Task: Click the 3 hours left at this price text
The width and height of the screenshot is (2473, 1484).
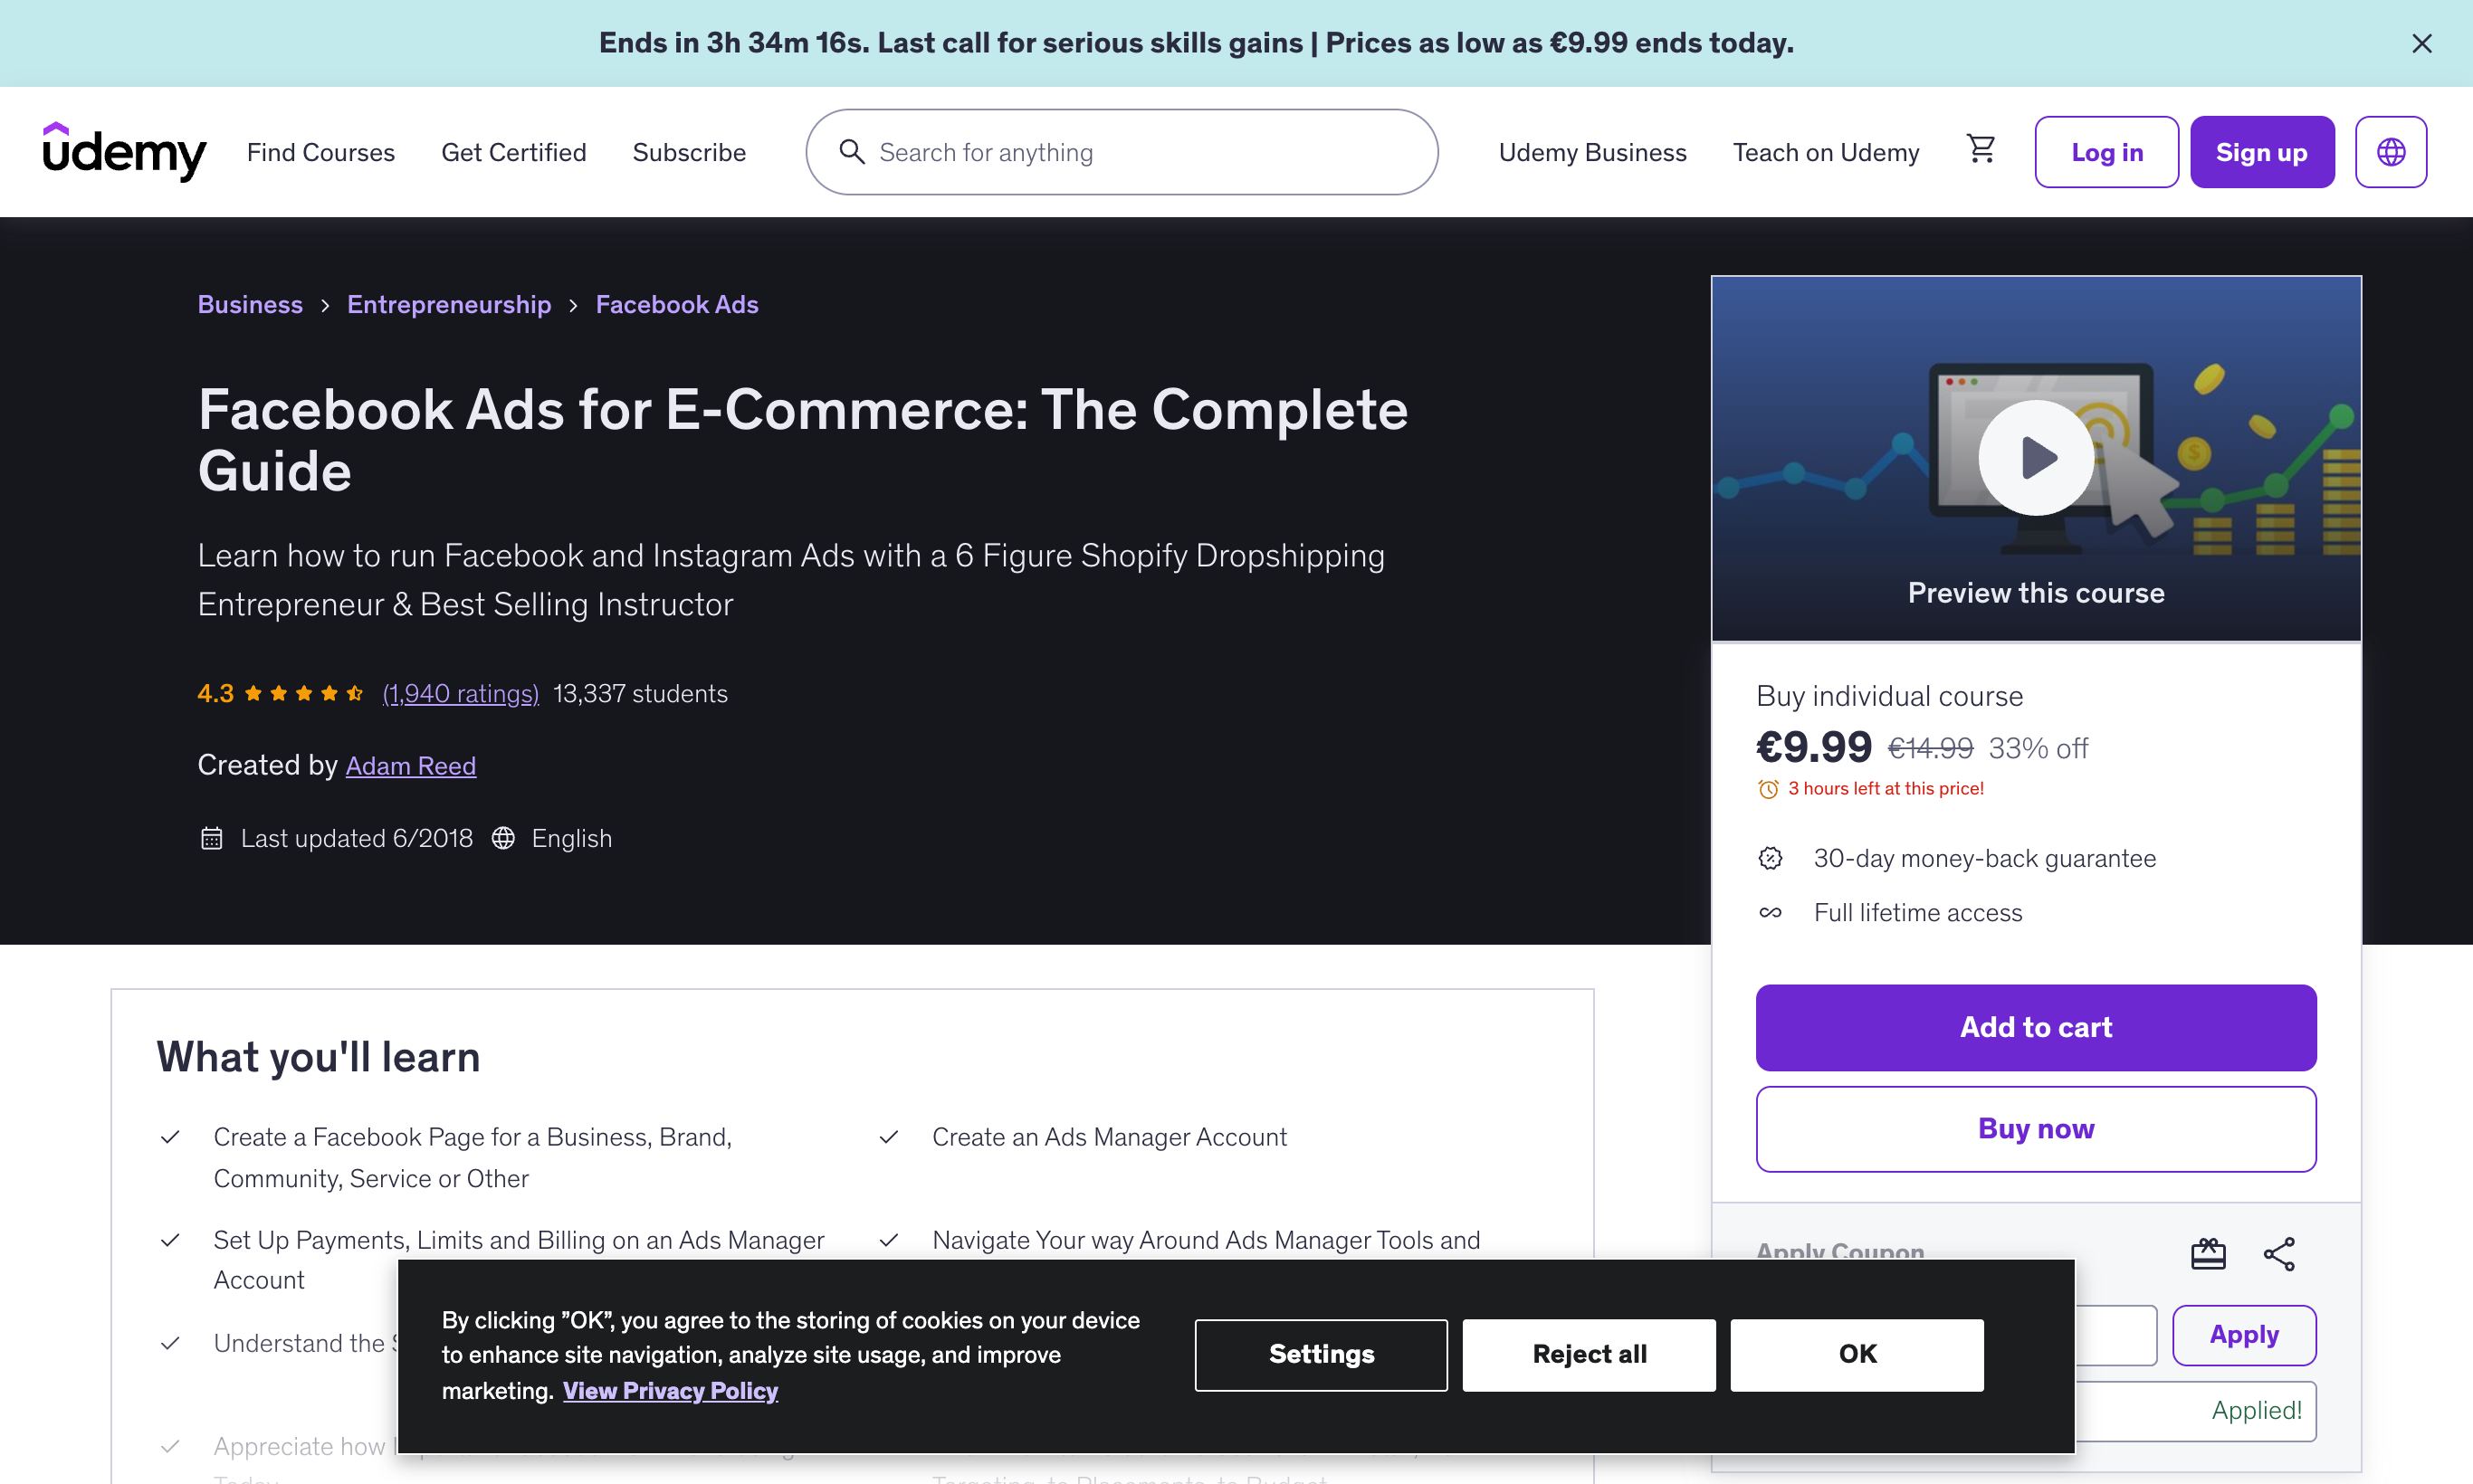Action: pos(1886,789)
